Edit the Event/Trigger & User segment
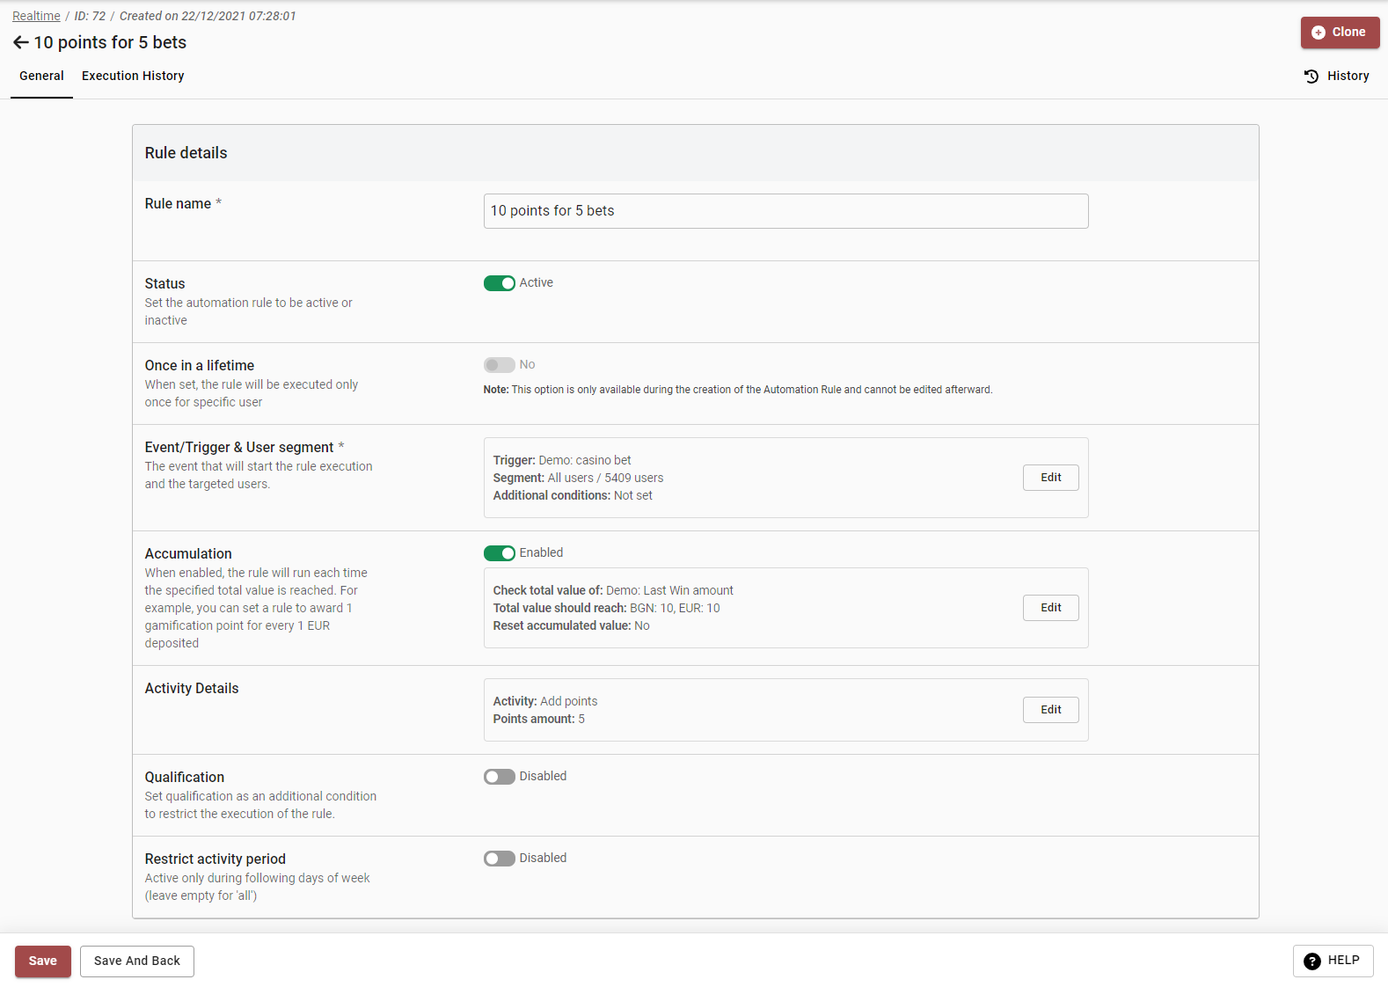 pyautogui.click(x=1050, y=478)
